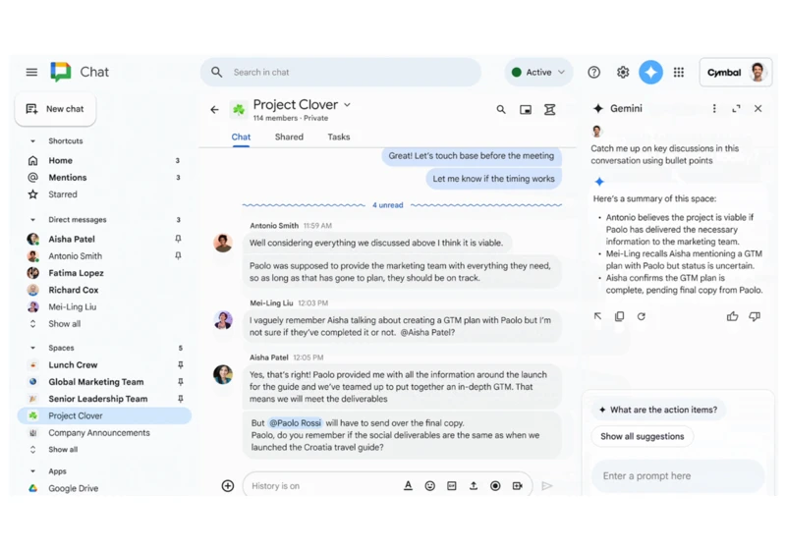Search within Project Clover conversation

[x=501, y=109]
